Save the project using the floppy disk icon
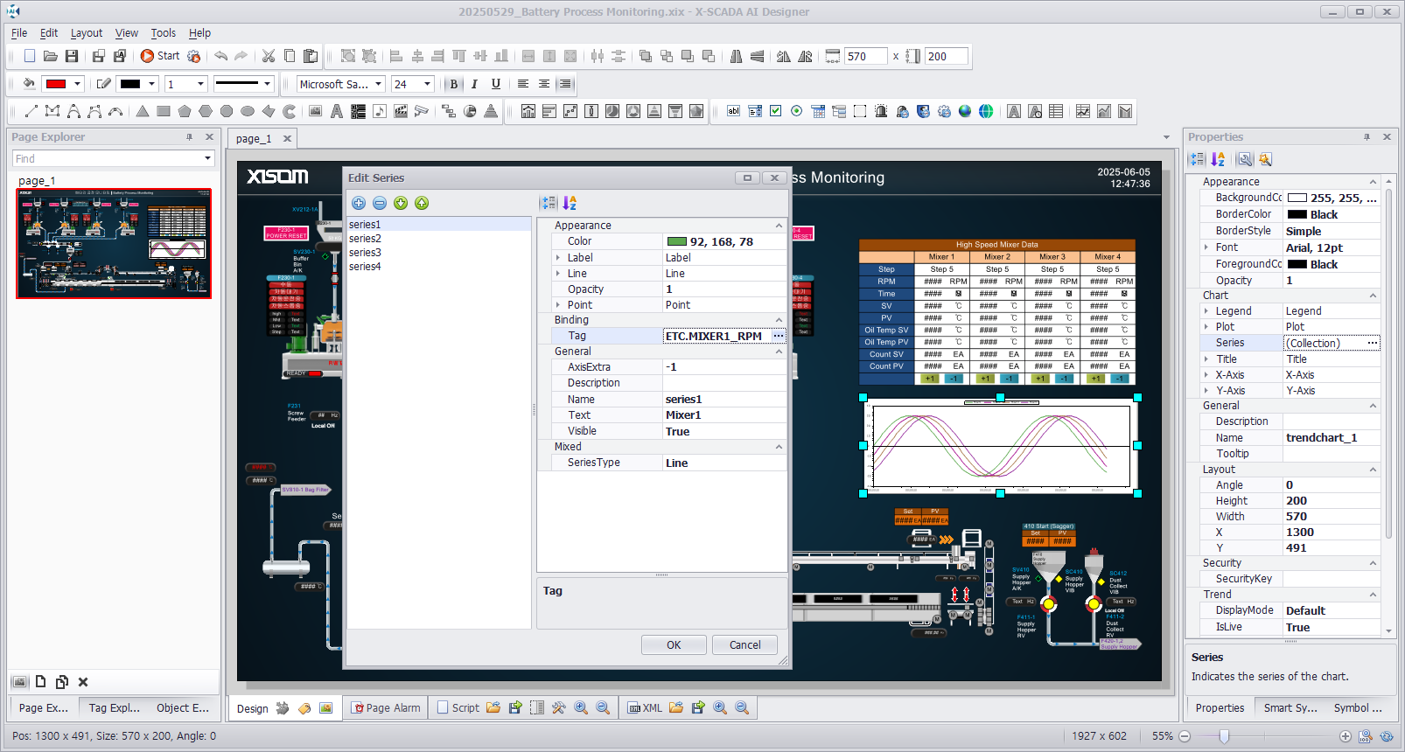1405x752 pixels. 72,56
